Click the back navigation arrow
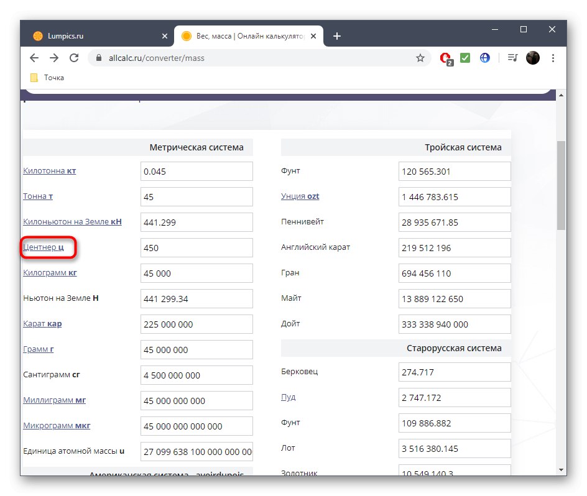Screen dimensions: 587x496 point(34,58)
